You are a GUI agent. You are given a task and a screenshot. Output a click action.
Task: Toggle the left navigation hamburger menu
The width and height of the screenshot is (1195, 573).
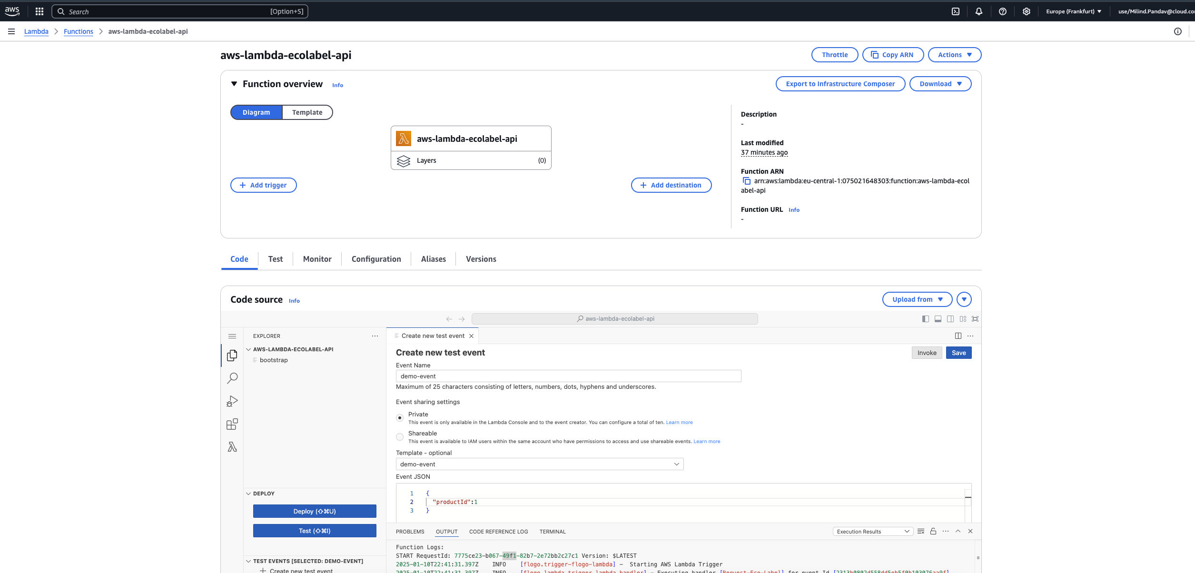[x=11, y=31]
